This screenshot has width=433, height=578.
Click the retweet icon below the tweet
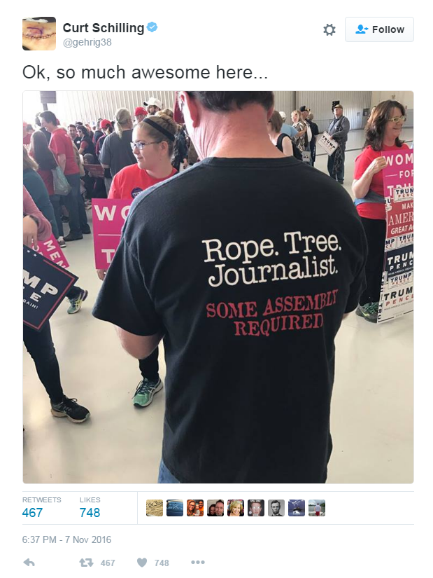[x=86, y=563]
